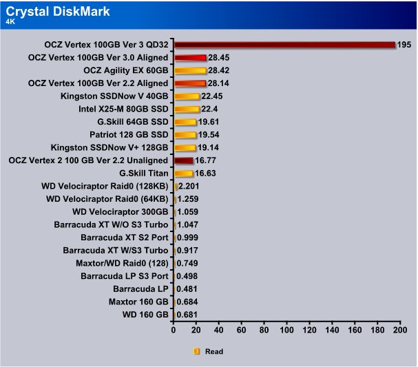Click the Crystal DiskMark chart title
The height and width of the screenshot is (367, 418).
click(58, 12)
